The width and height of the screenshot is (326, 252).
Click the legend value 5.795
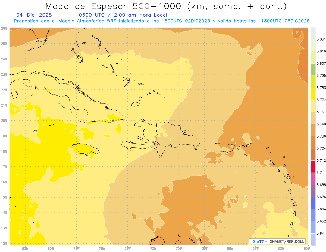pos(322,76)
